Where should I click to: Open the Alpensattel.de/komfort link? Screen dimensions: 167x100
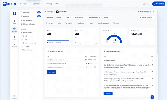[x=57, y=63]
